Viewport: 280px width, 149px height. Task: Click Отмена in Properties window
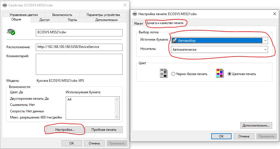click(x=94, y=143)
